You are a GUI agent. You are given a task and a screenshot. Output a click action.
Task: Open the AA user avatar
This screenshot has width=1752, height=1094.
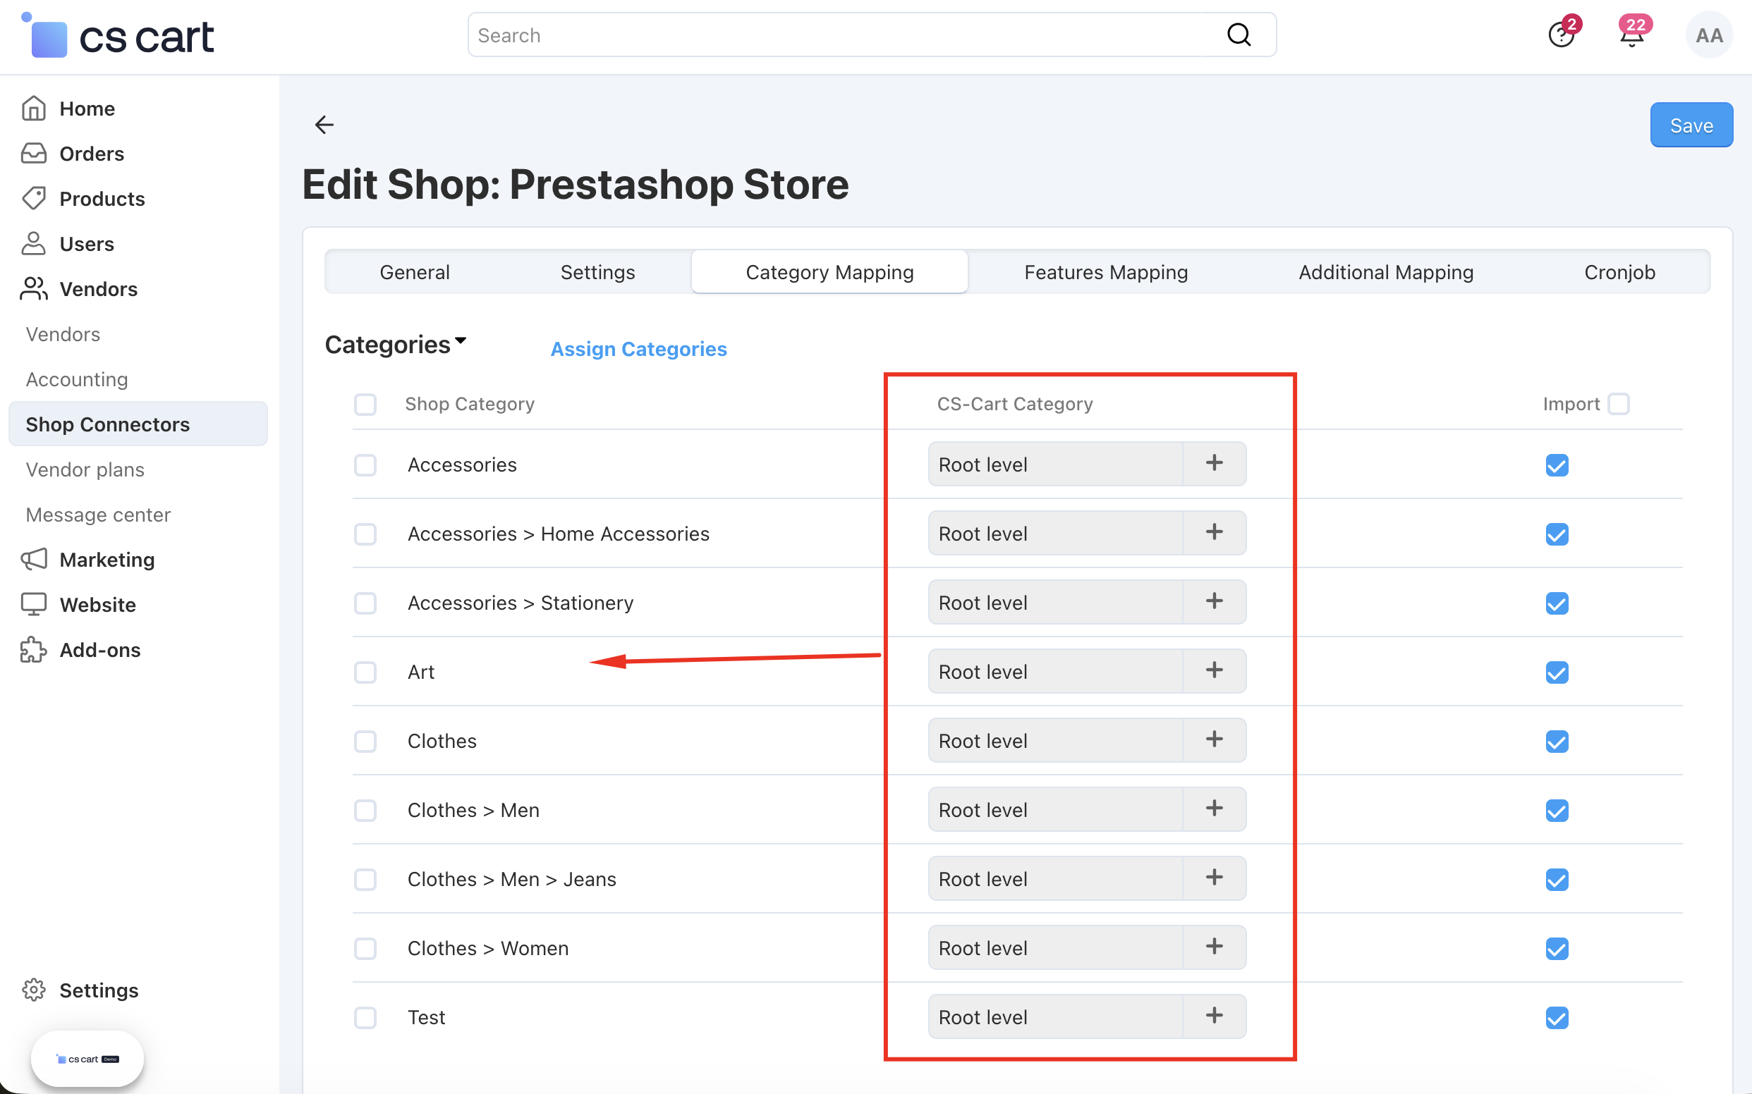click(x=1708, y=35)
